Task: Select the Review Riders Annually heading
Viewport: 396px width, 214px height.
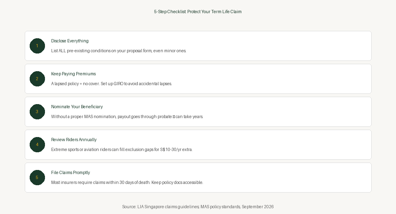Action: (x=74, y=140)
